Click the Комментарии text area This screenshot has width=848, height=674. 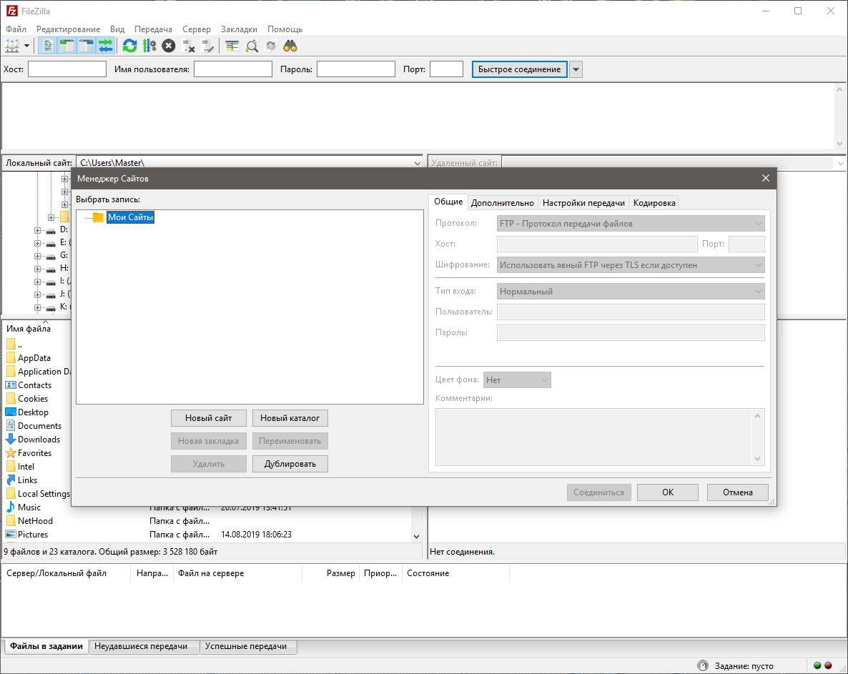pos(600,437)
